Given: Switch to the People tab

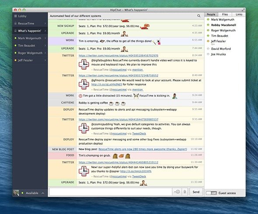Looking at the screenshot, I should [211, 14].
